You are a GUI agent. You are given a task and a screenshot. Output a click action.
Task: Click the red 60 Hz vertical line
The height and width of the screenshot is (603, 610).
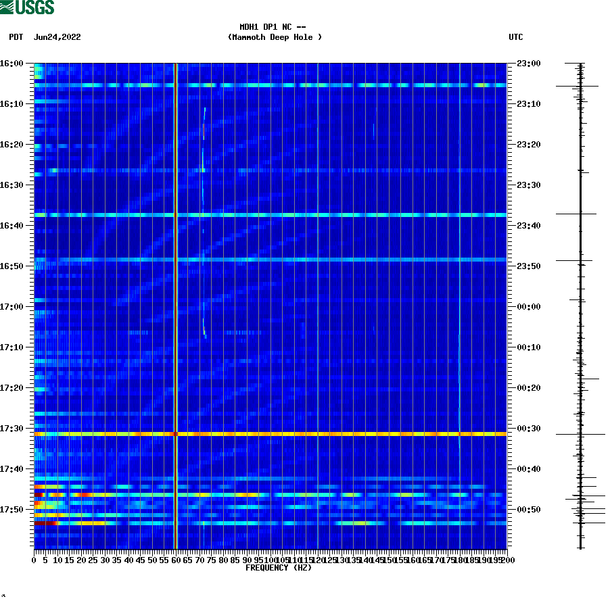click(x=175, y=270)
